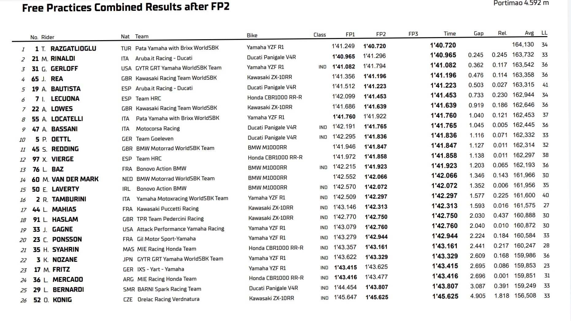571x321 pixels.
Task: Click the Team column header
Action: (x=142, y=36)
